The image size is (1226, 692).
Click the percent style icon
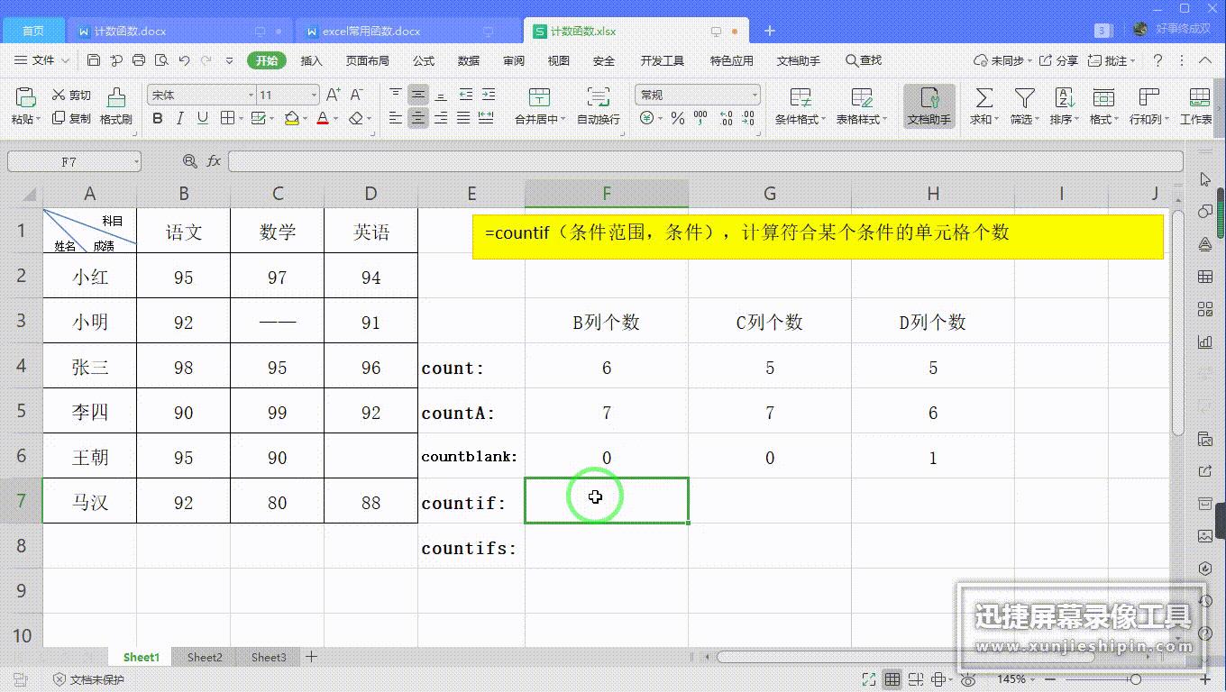coord(677,118)
